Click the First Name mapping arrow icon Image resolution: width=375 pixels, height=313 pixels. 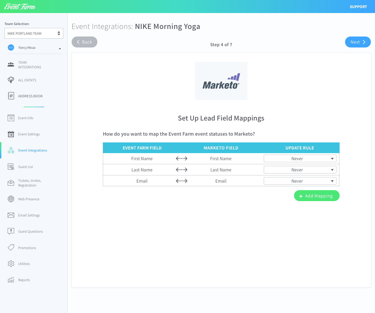tap(182, 158)
